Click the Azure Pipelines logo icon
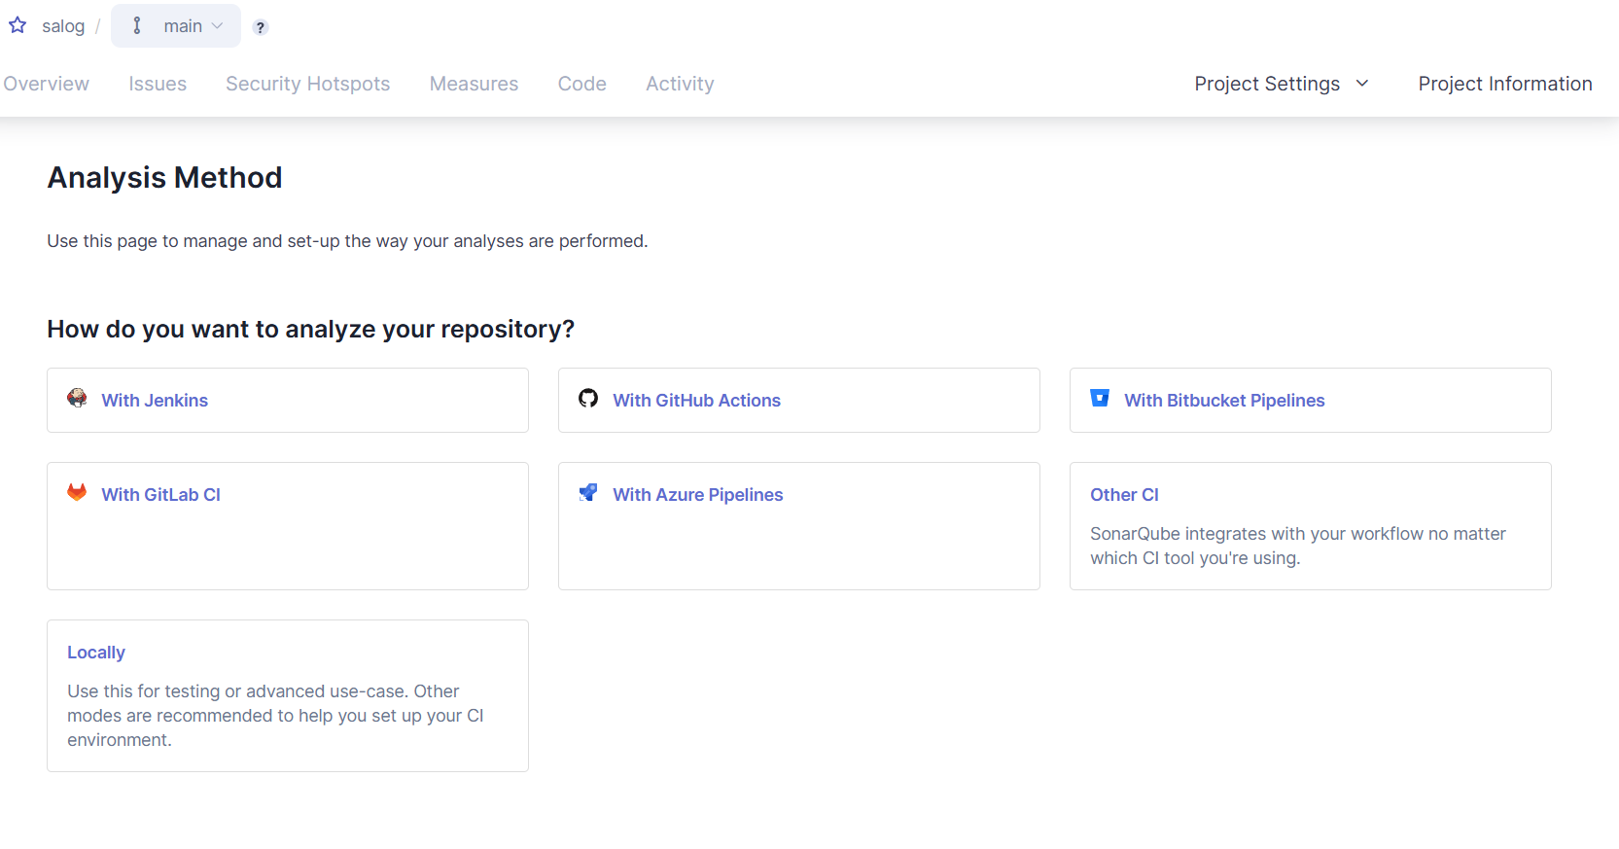The height and width of the screenshot is (849, 1619). click(588, 492)
